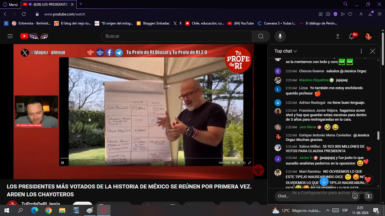The width and height of the screenshot is (385, 216).
Task: Open the Opera profile account icon
Action: pos(361,14)
